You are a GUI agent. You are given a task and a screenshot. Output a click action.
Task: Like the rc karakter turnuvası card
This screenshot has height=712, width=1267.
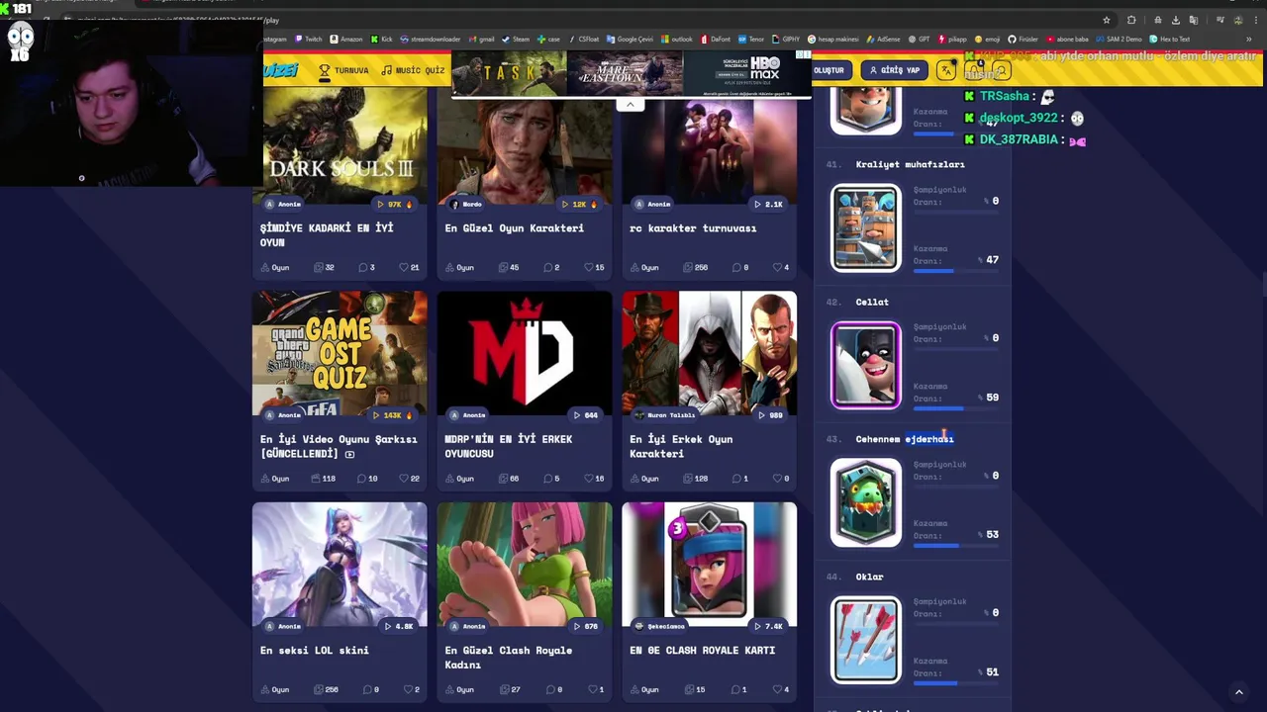point(777,267)
